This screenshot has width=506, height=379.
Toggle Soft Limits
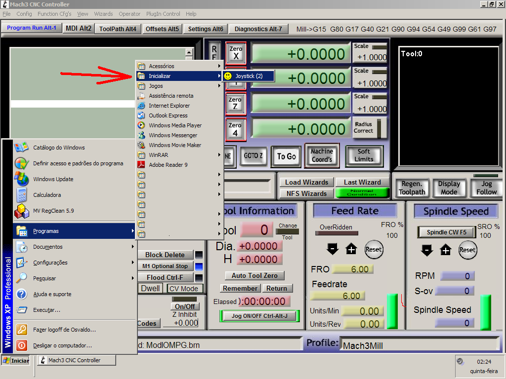364,155
